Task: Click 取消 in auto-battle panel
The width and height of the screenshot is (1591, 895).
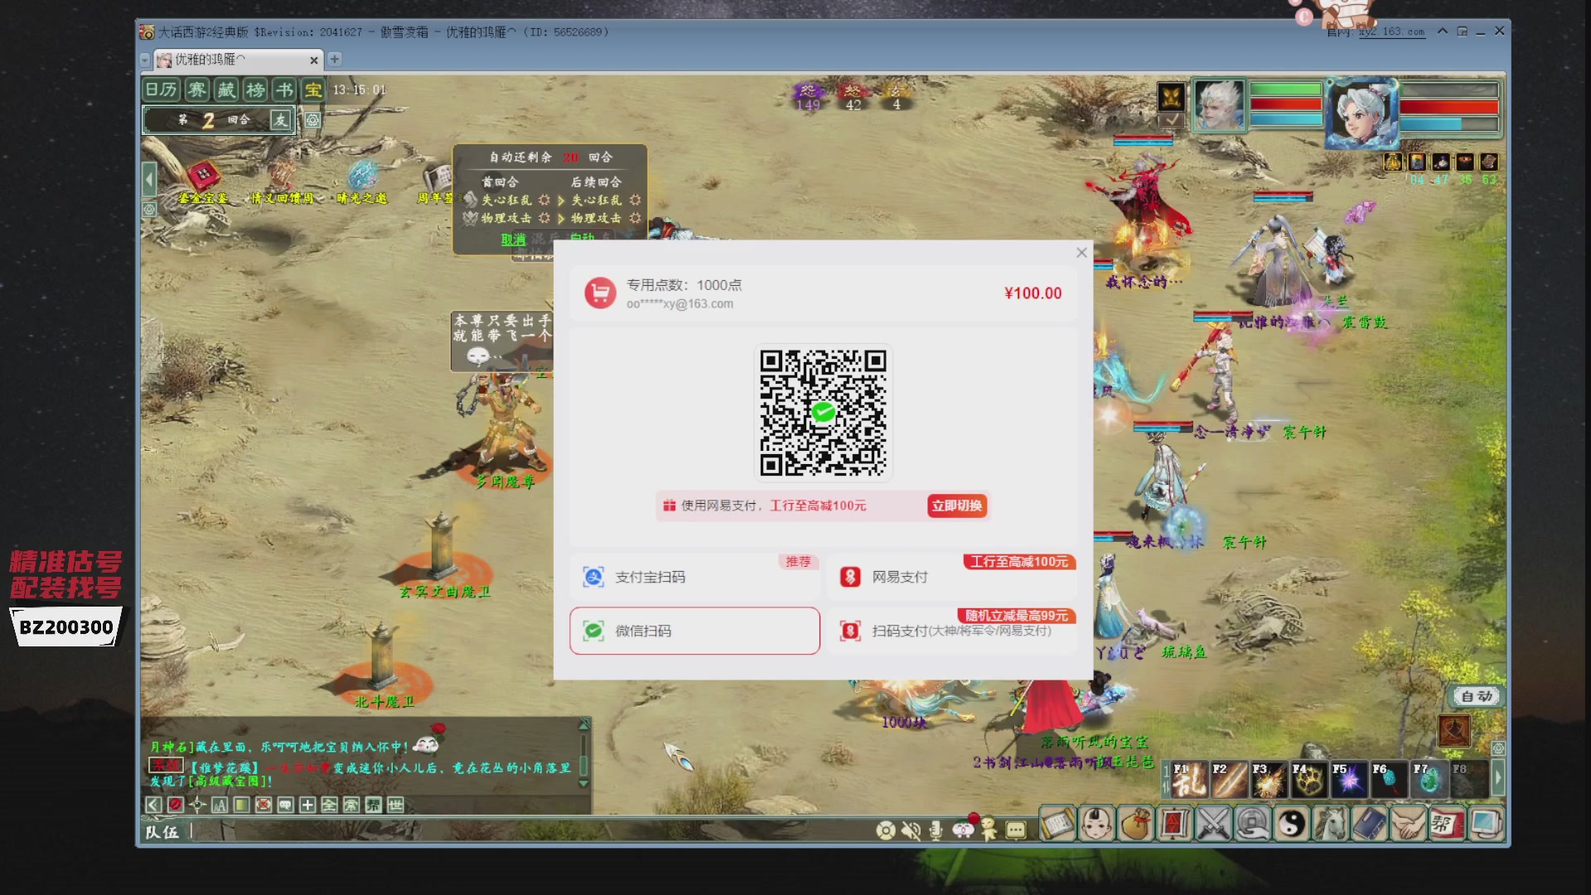Action: coord(513,239)
